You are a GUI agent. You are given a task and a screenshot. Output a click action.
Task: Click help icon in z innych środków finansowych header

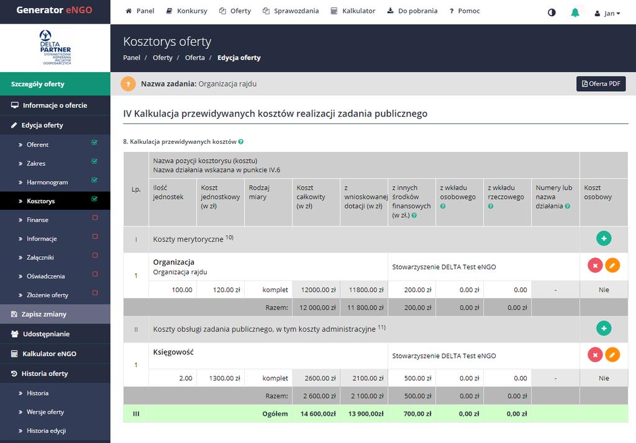pos(414,216)
